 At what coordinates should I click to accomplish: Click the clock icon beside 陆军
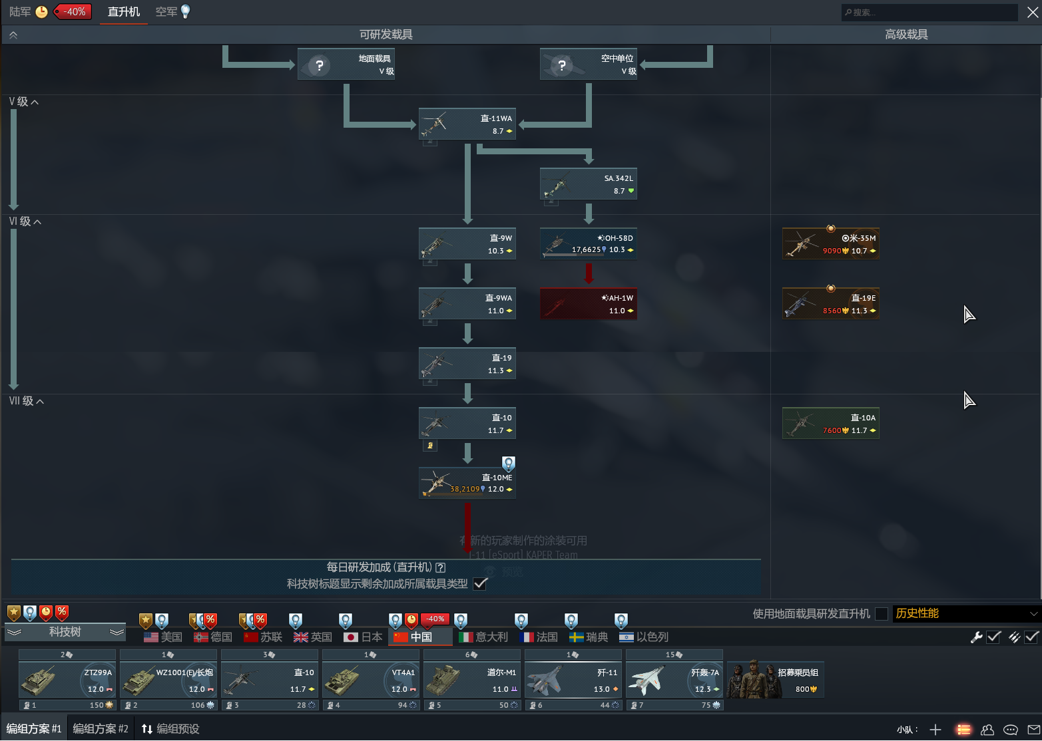[x=41, y=12]
